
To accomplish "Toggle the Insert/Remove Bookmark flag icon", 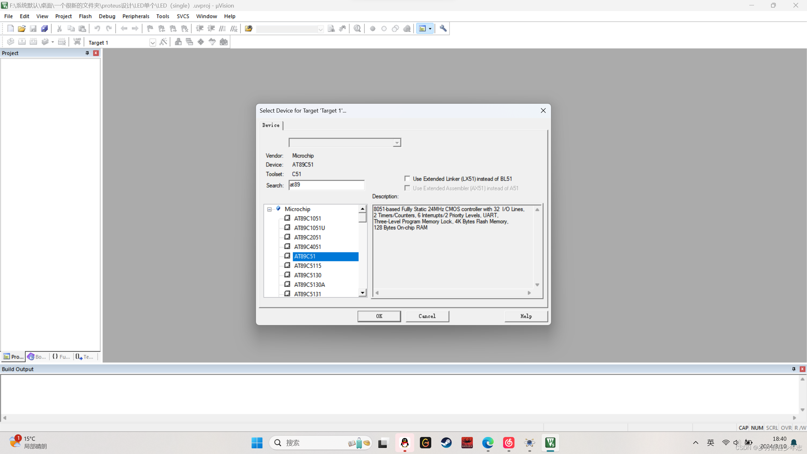I will [x=150, y=29].
